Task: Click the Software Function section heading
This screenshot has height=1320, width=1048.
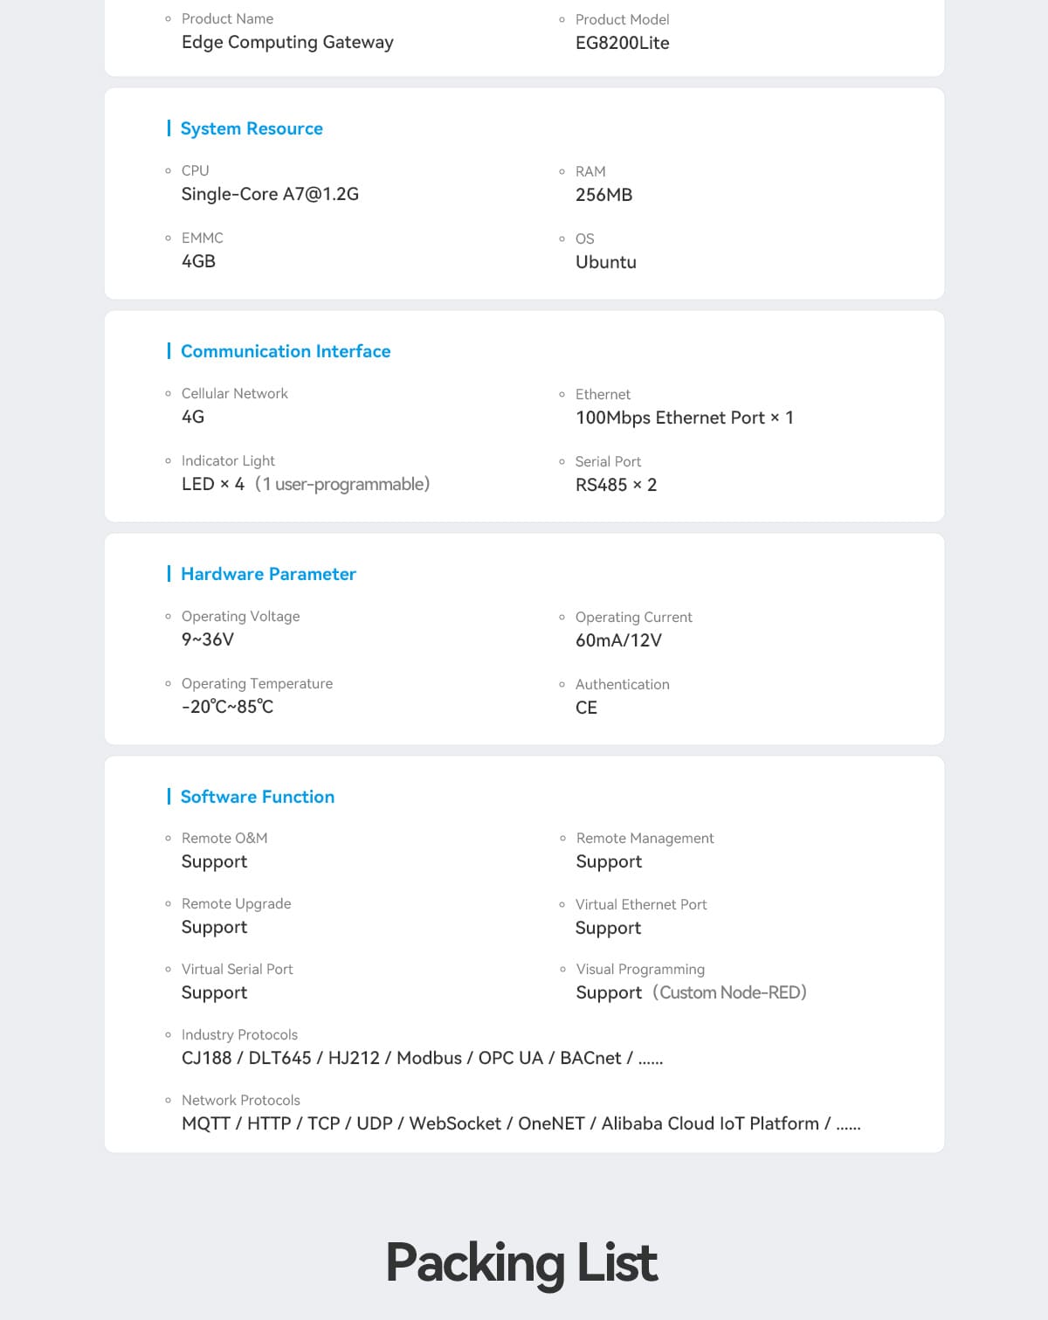Action: (258, 797)
